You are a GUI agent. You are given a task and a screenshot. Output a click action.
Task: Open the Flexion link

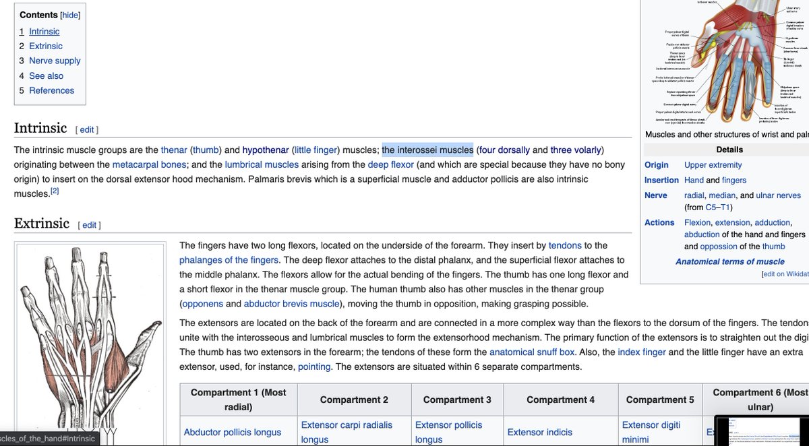[697, 222]
